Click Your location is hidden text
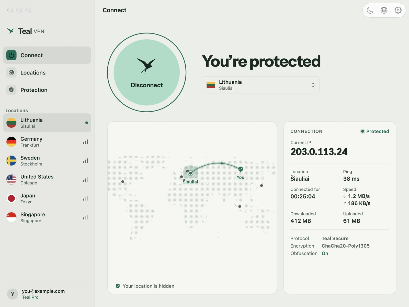 (x=149, y=286)
